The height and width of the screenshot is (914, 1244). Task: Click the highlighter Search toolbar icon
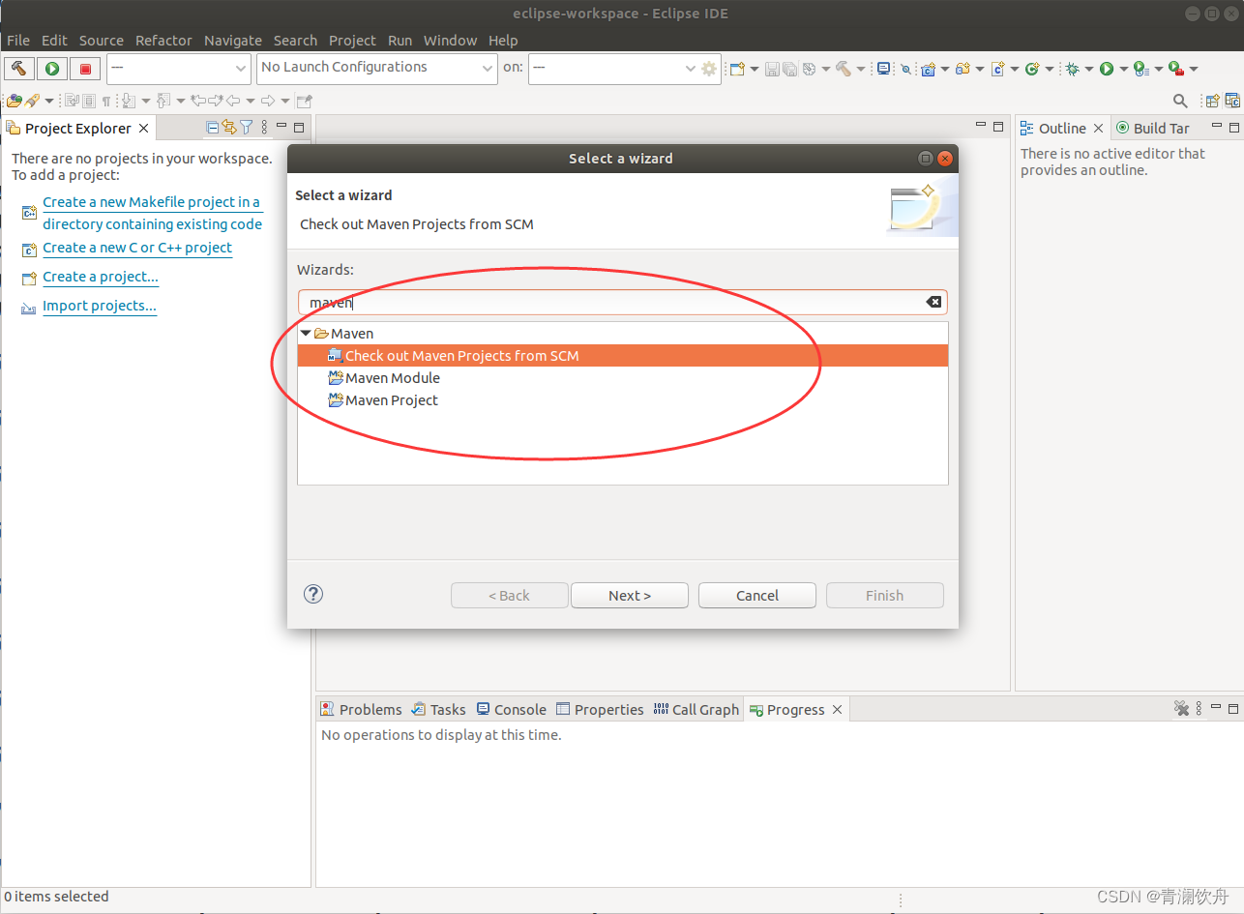pos(32,101)
